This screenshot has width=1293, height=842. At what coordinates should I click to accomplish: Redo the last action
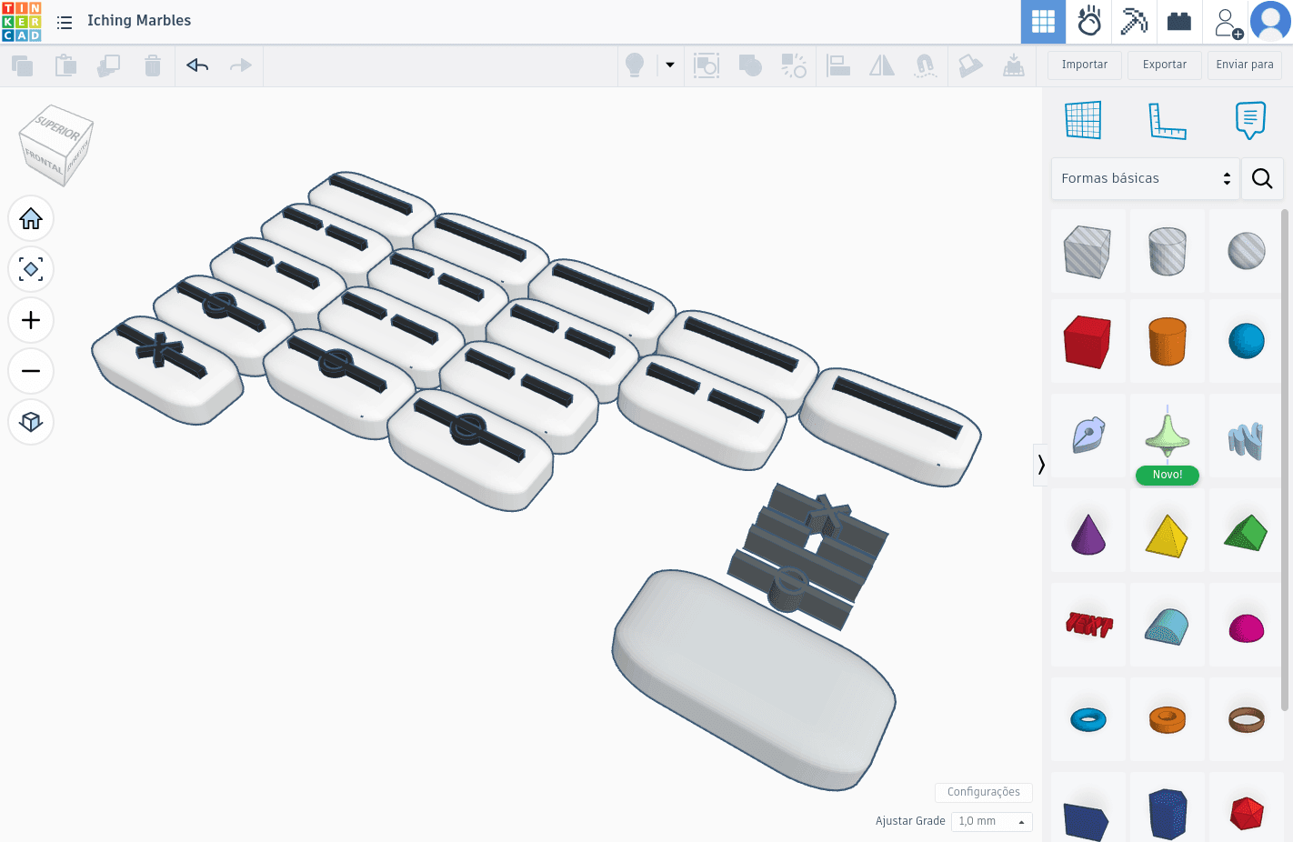pos(241,65)
